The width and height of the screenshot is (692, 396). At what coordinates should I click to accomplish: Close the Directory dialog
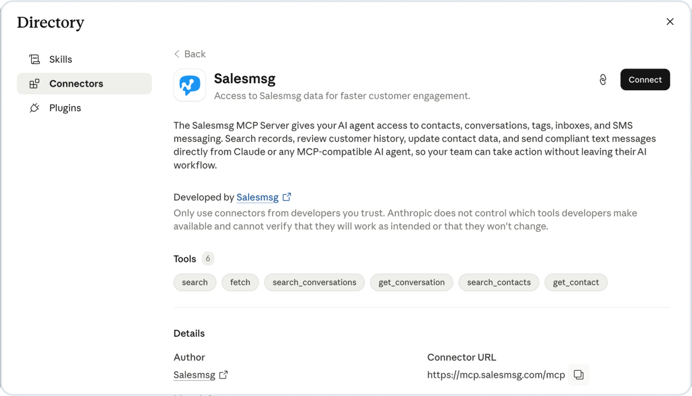[670, 22]
